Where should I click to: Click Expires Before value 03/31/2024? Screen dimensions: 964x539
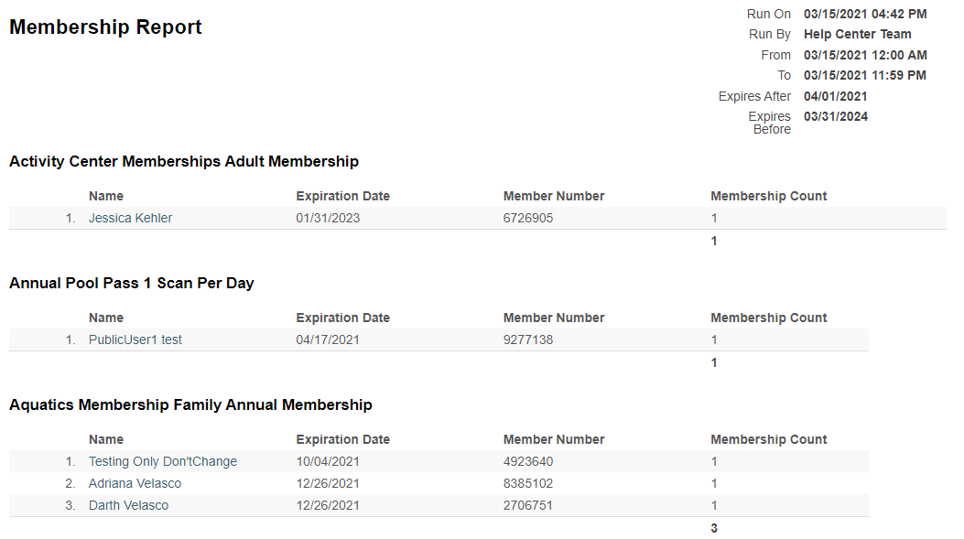[836, 117]
